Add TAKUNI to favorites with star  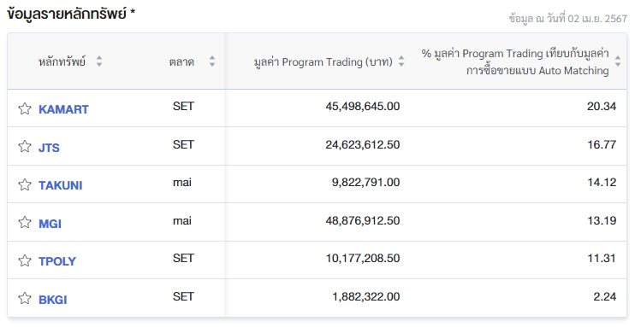[25, 184]
